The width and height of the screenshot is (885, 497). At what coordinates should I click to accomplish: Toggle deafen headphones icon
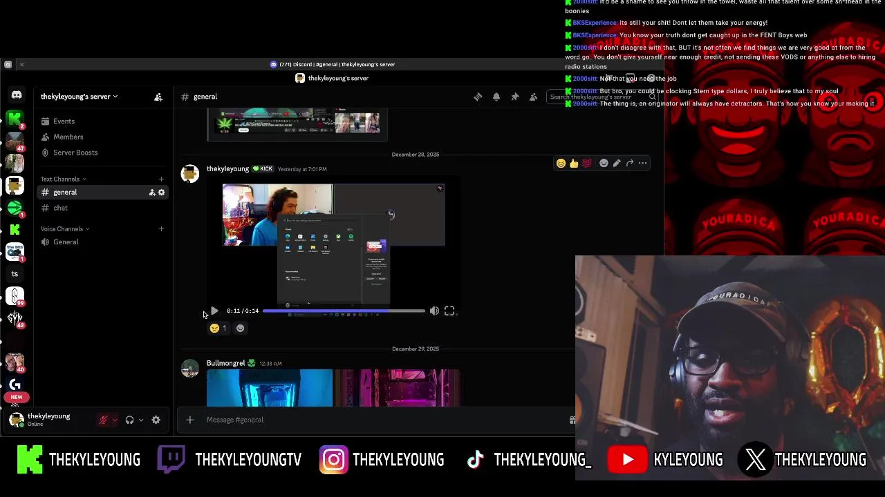129,420
